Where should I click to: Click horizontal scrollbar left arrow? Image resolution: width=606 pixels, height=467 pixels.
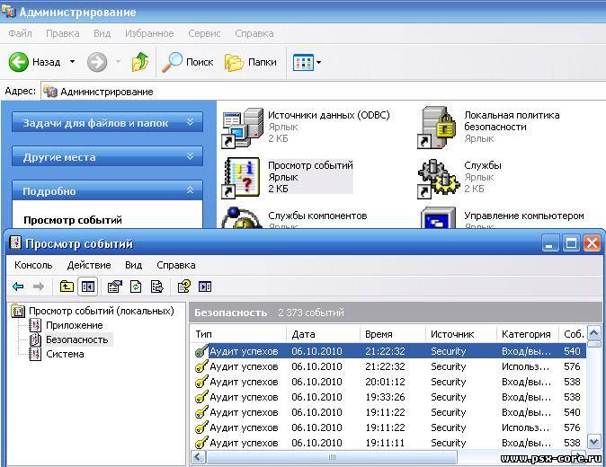(199, 457)
